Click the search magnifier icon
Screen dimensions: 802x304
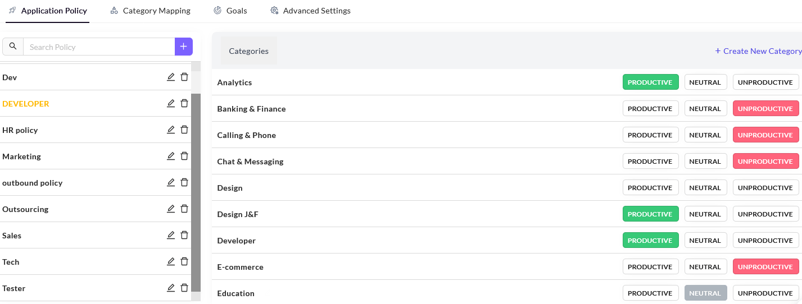(13, 47)
